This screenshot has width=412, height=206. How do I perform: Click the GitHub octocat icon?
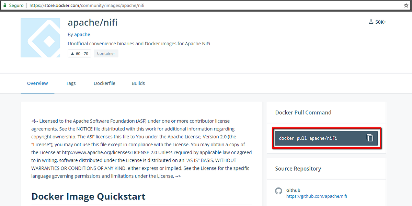278,191
